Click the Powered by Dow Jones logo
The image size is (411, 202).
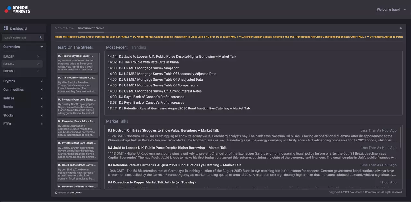(69, 193)
